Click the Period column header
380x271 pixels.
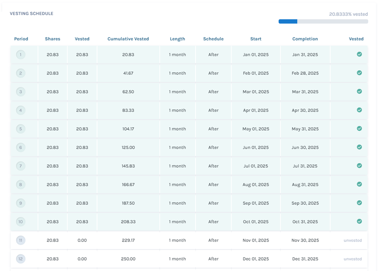[x=21, y=39]
